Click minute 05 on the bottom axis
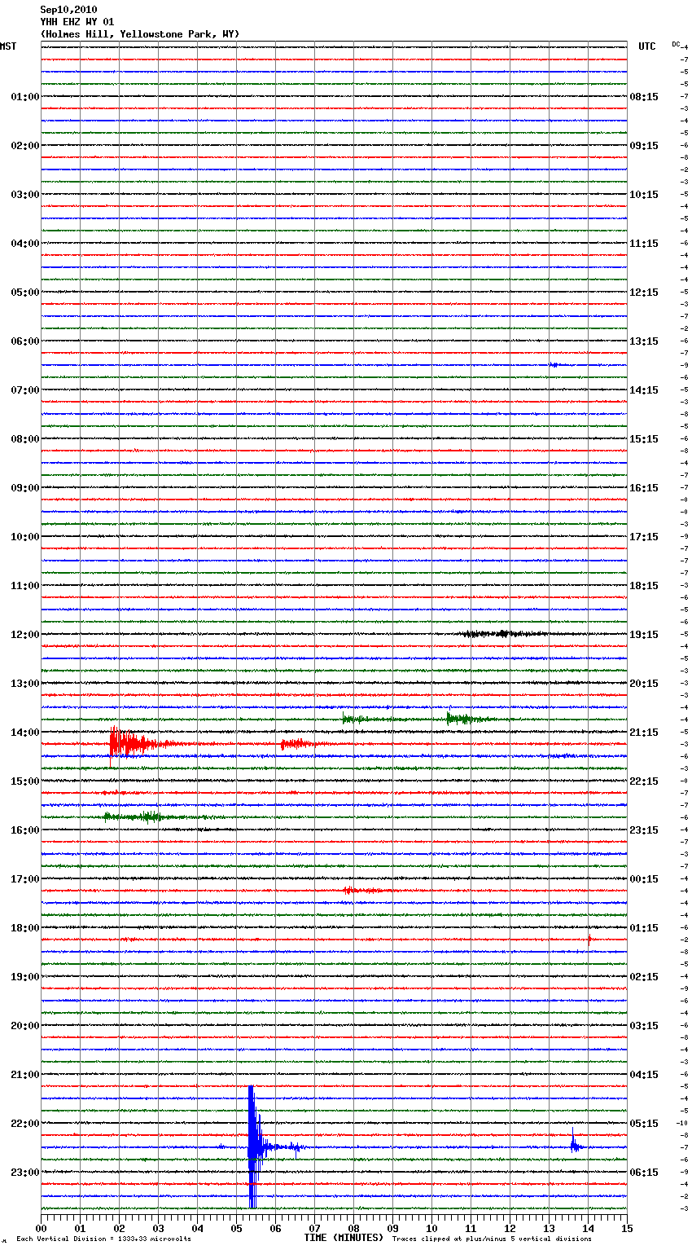 coord(236,1228)
